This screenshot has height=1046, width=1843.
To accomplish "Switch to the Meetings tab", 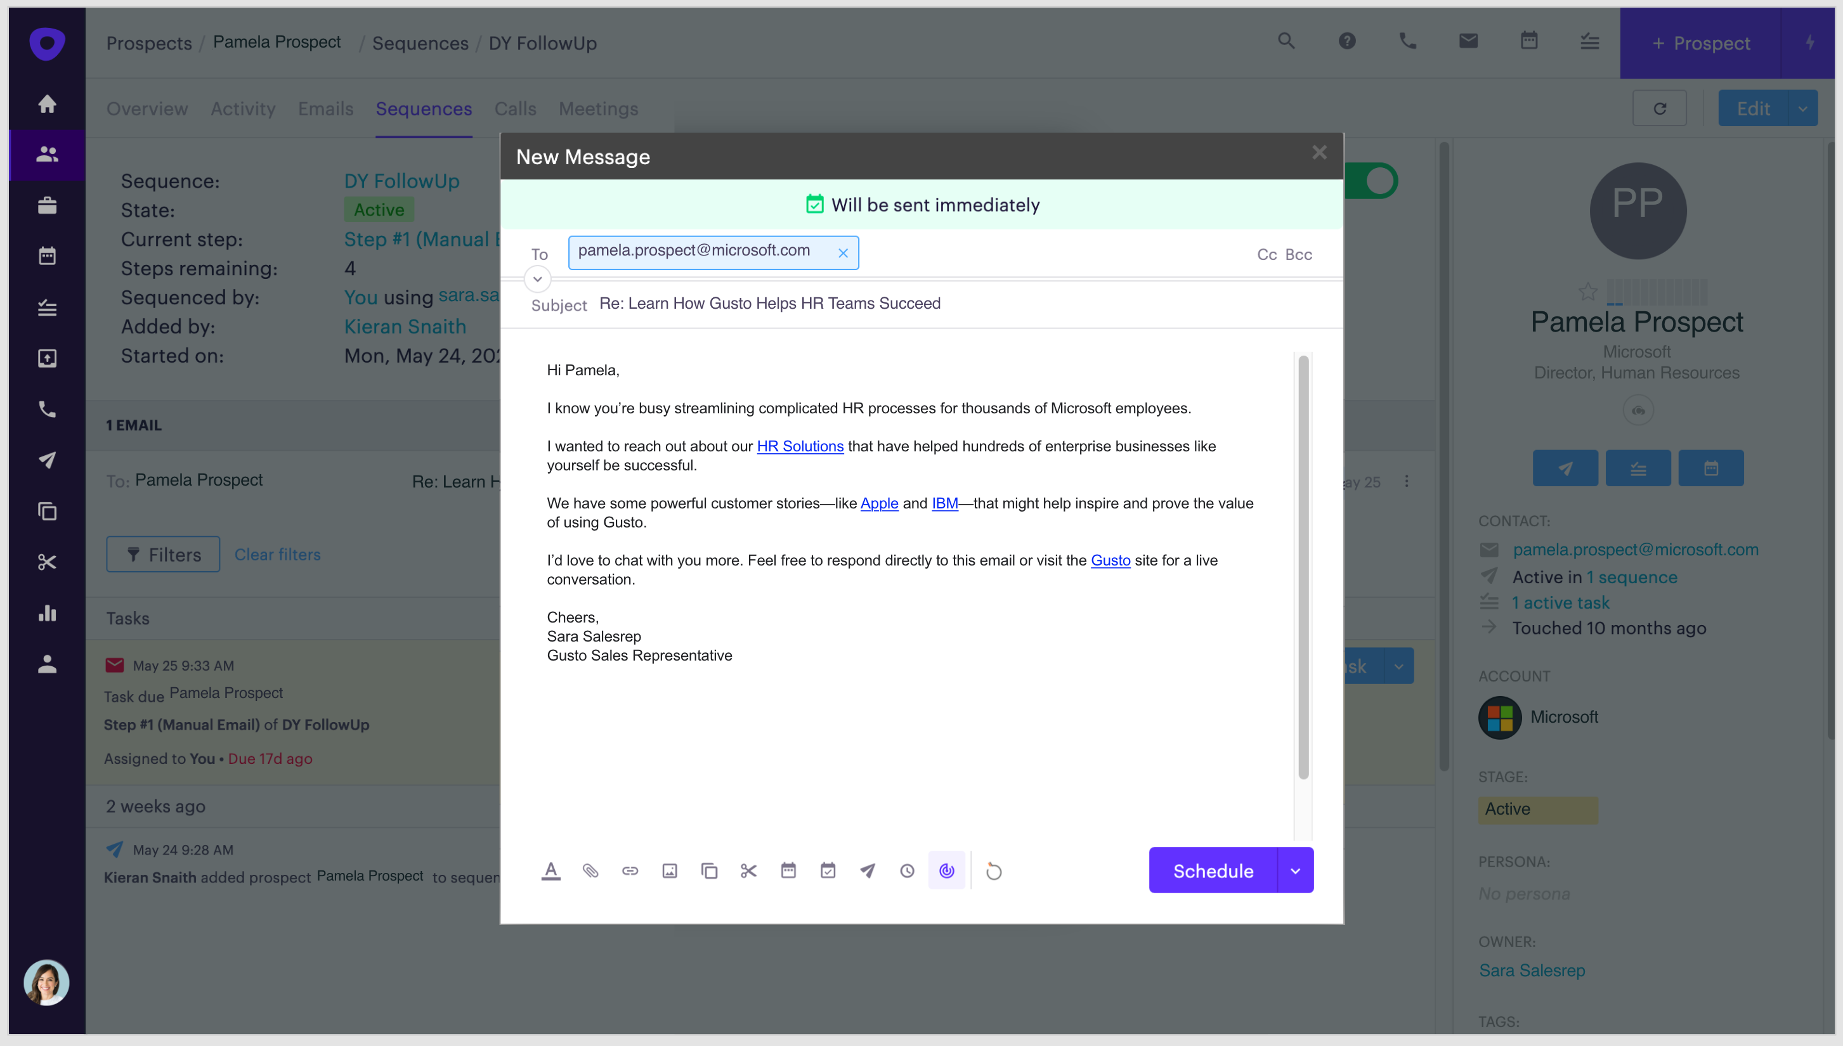I will point(599,108).
